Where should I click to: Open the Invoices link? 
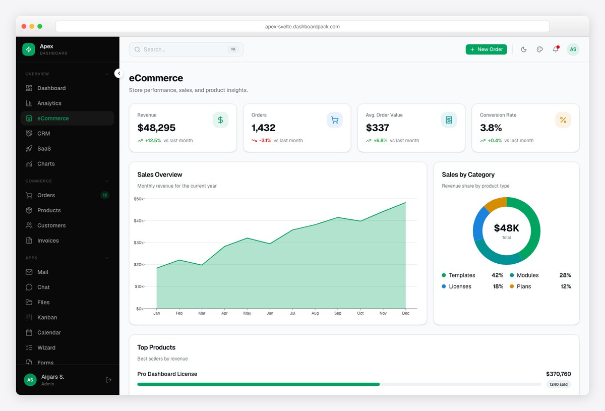tap(68, 241)
